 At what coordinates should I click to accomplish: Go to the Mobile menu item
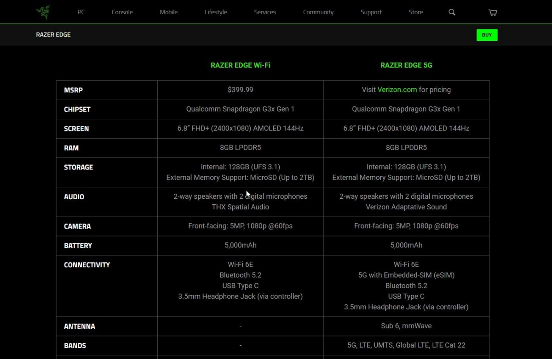coord(168,12)
